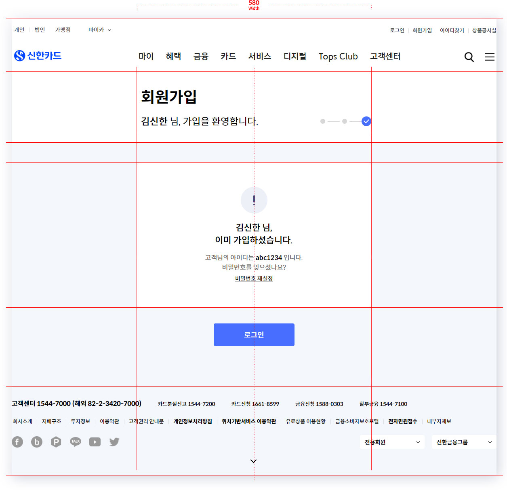This screenshot has height=490, width=507.
Task: Click the 고객센터 1544-7000 phone text
Action: pyautogui.click(x=77, y=403)
